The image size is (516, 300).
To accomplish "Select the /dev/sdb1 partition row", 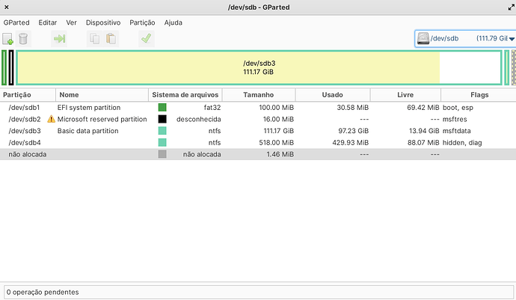I will [258, 107].
